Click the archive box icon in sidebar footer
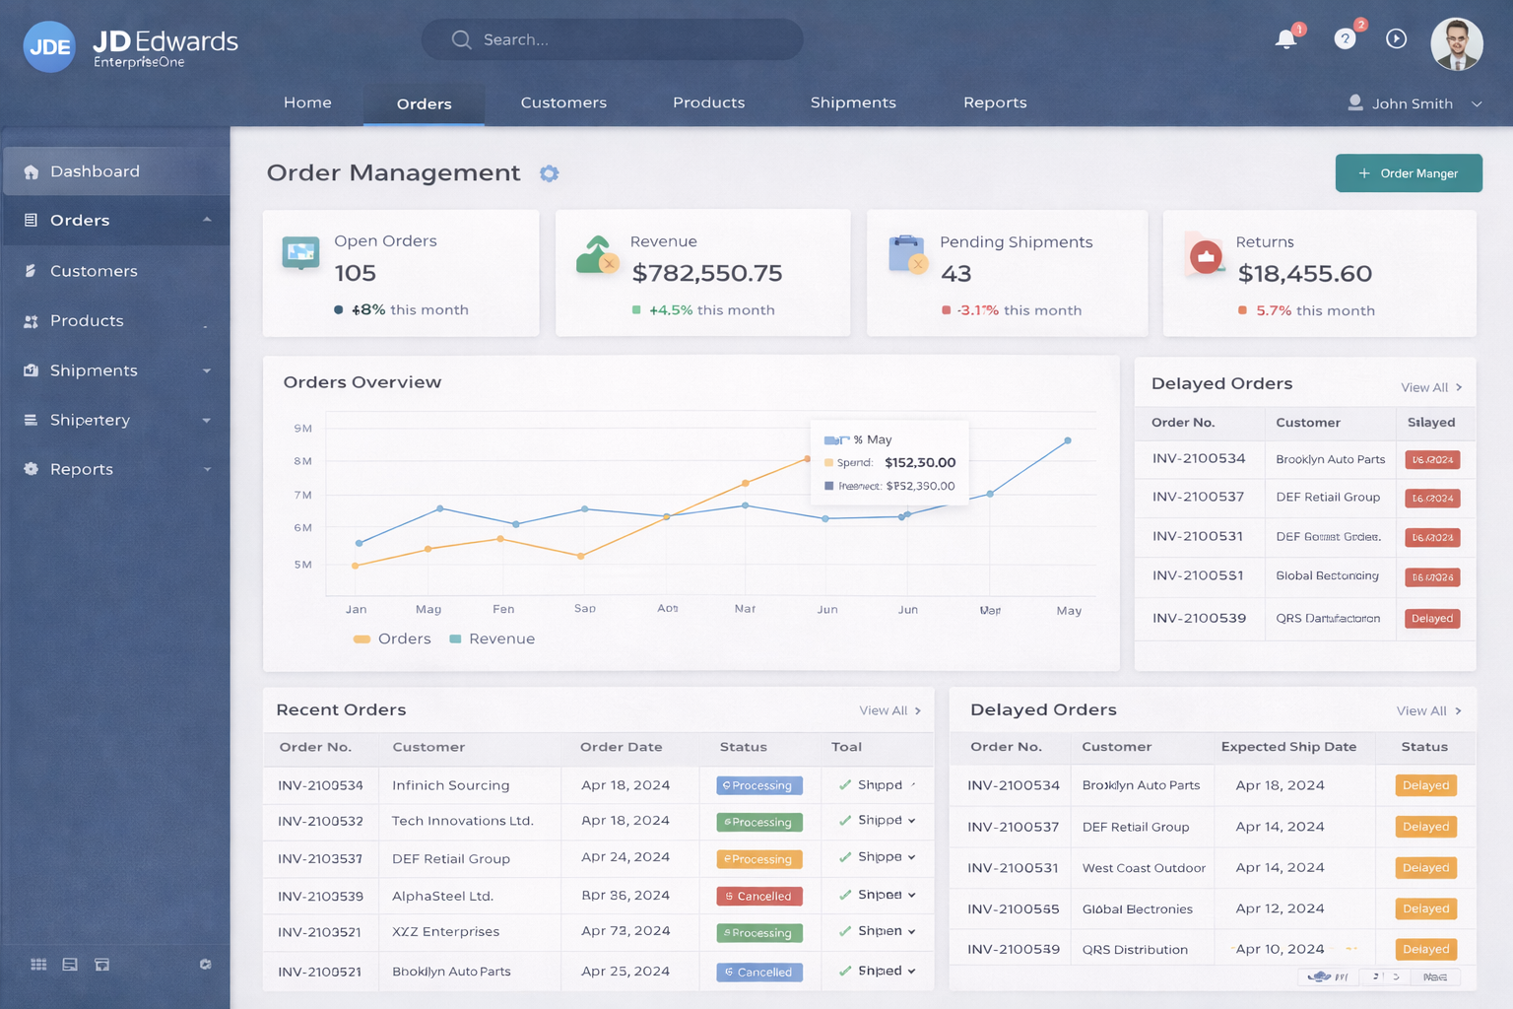 (101, 965)
